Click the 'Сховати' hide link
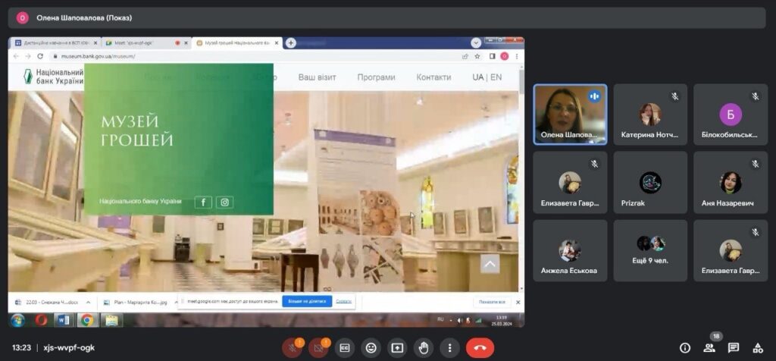Screen dimensions: 776x361 pos(343,301)
